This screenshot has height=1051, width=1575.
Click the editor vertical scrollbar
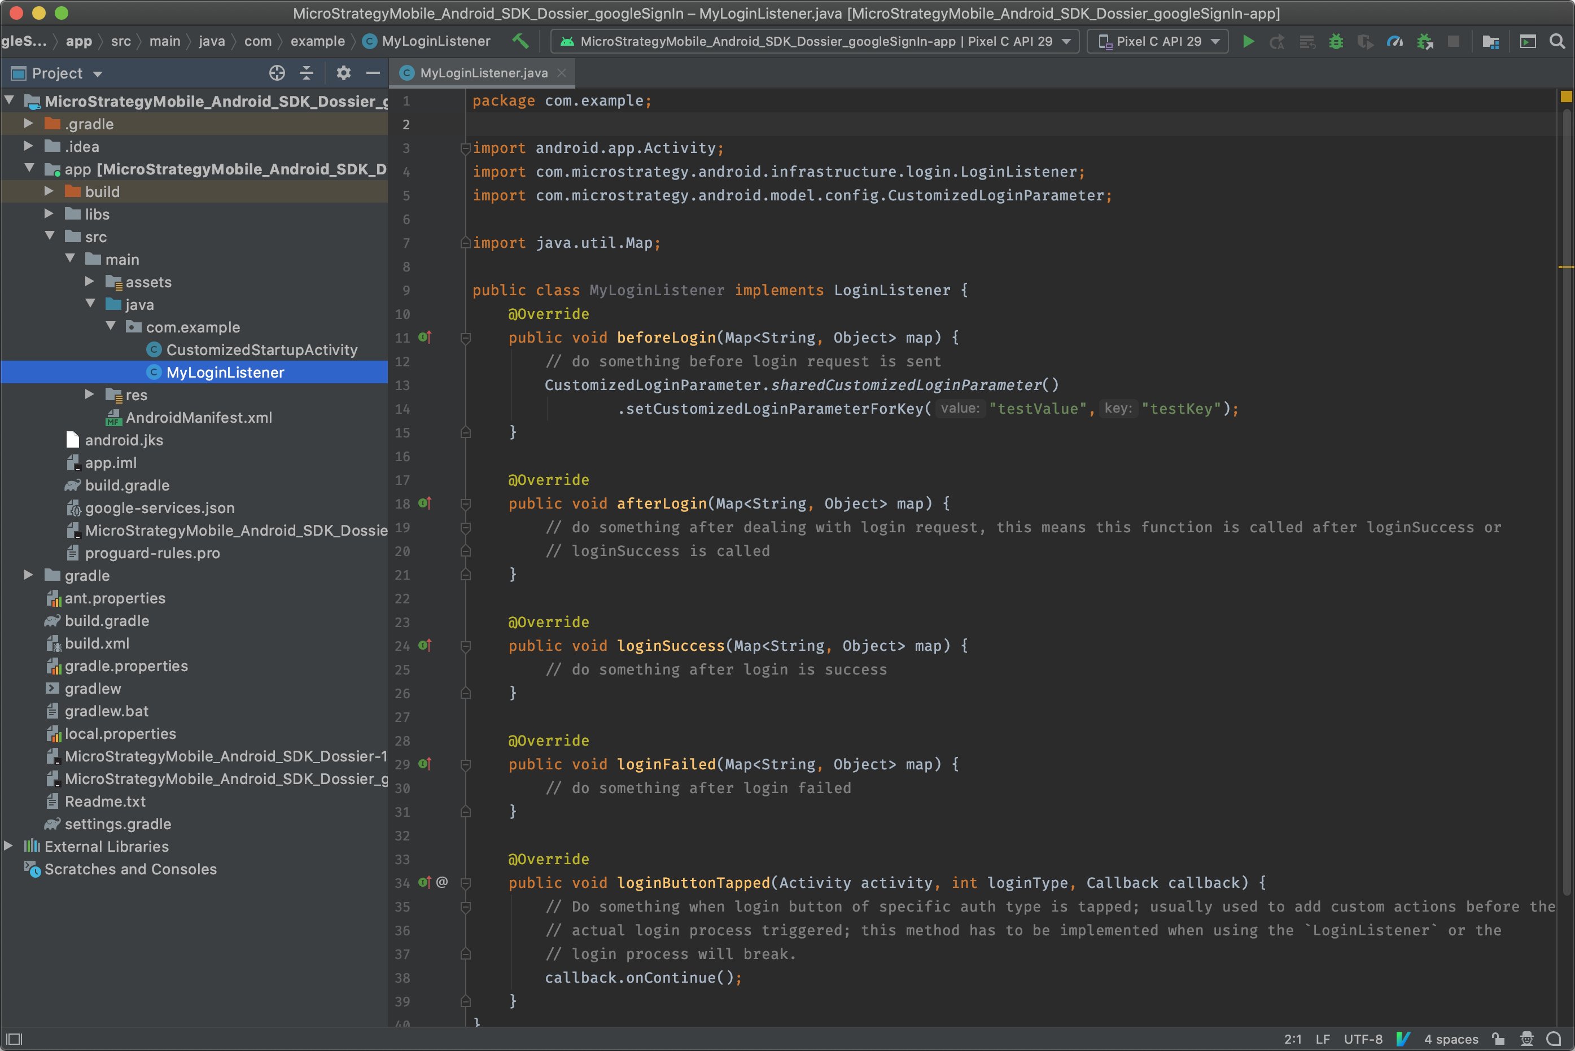pos(1567,503)
